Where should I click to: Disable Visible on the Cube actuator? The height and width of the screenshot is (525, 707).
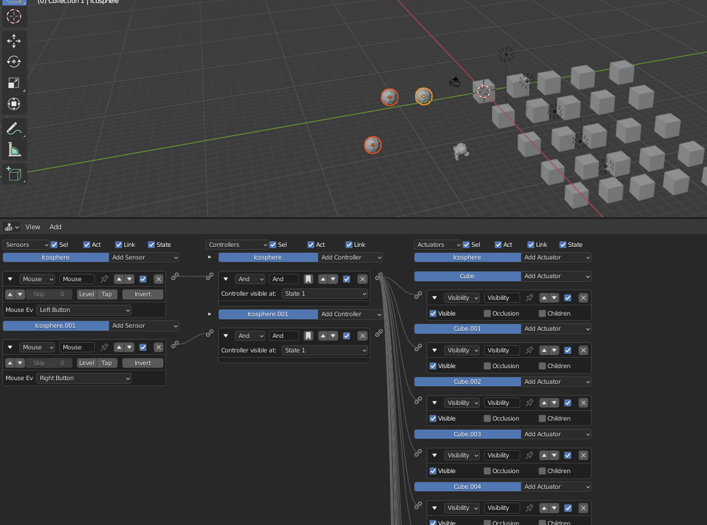pos(433,313)
